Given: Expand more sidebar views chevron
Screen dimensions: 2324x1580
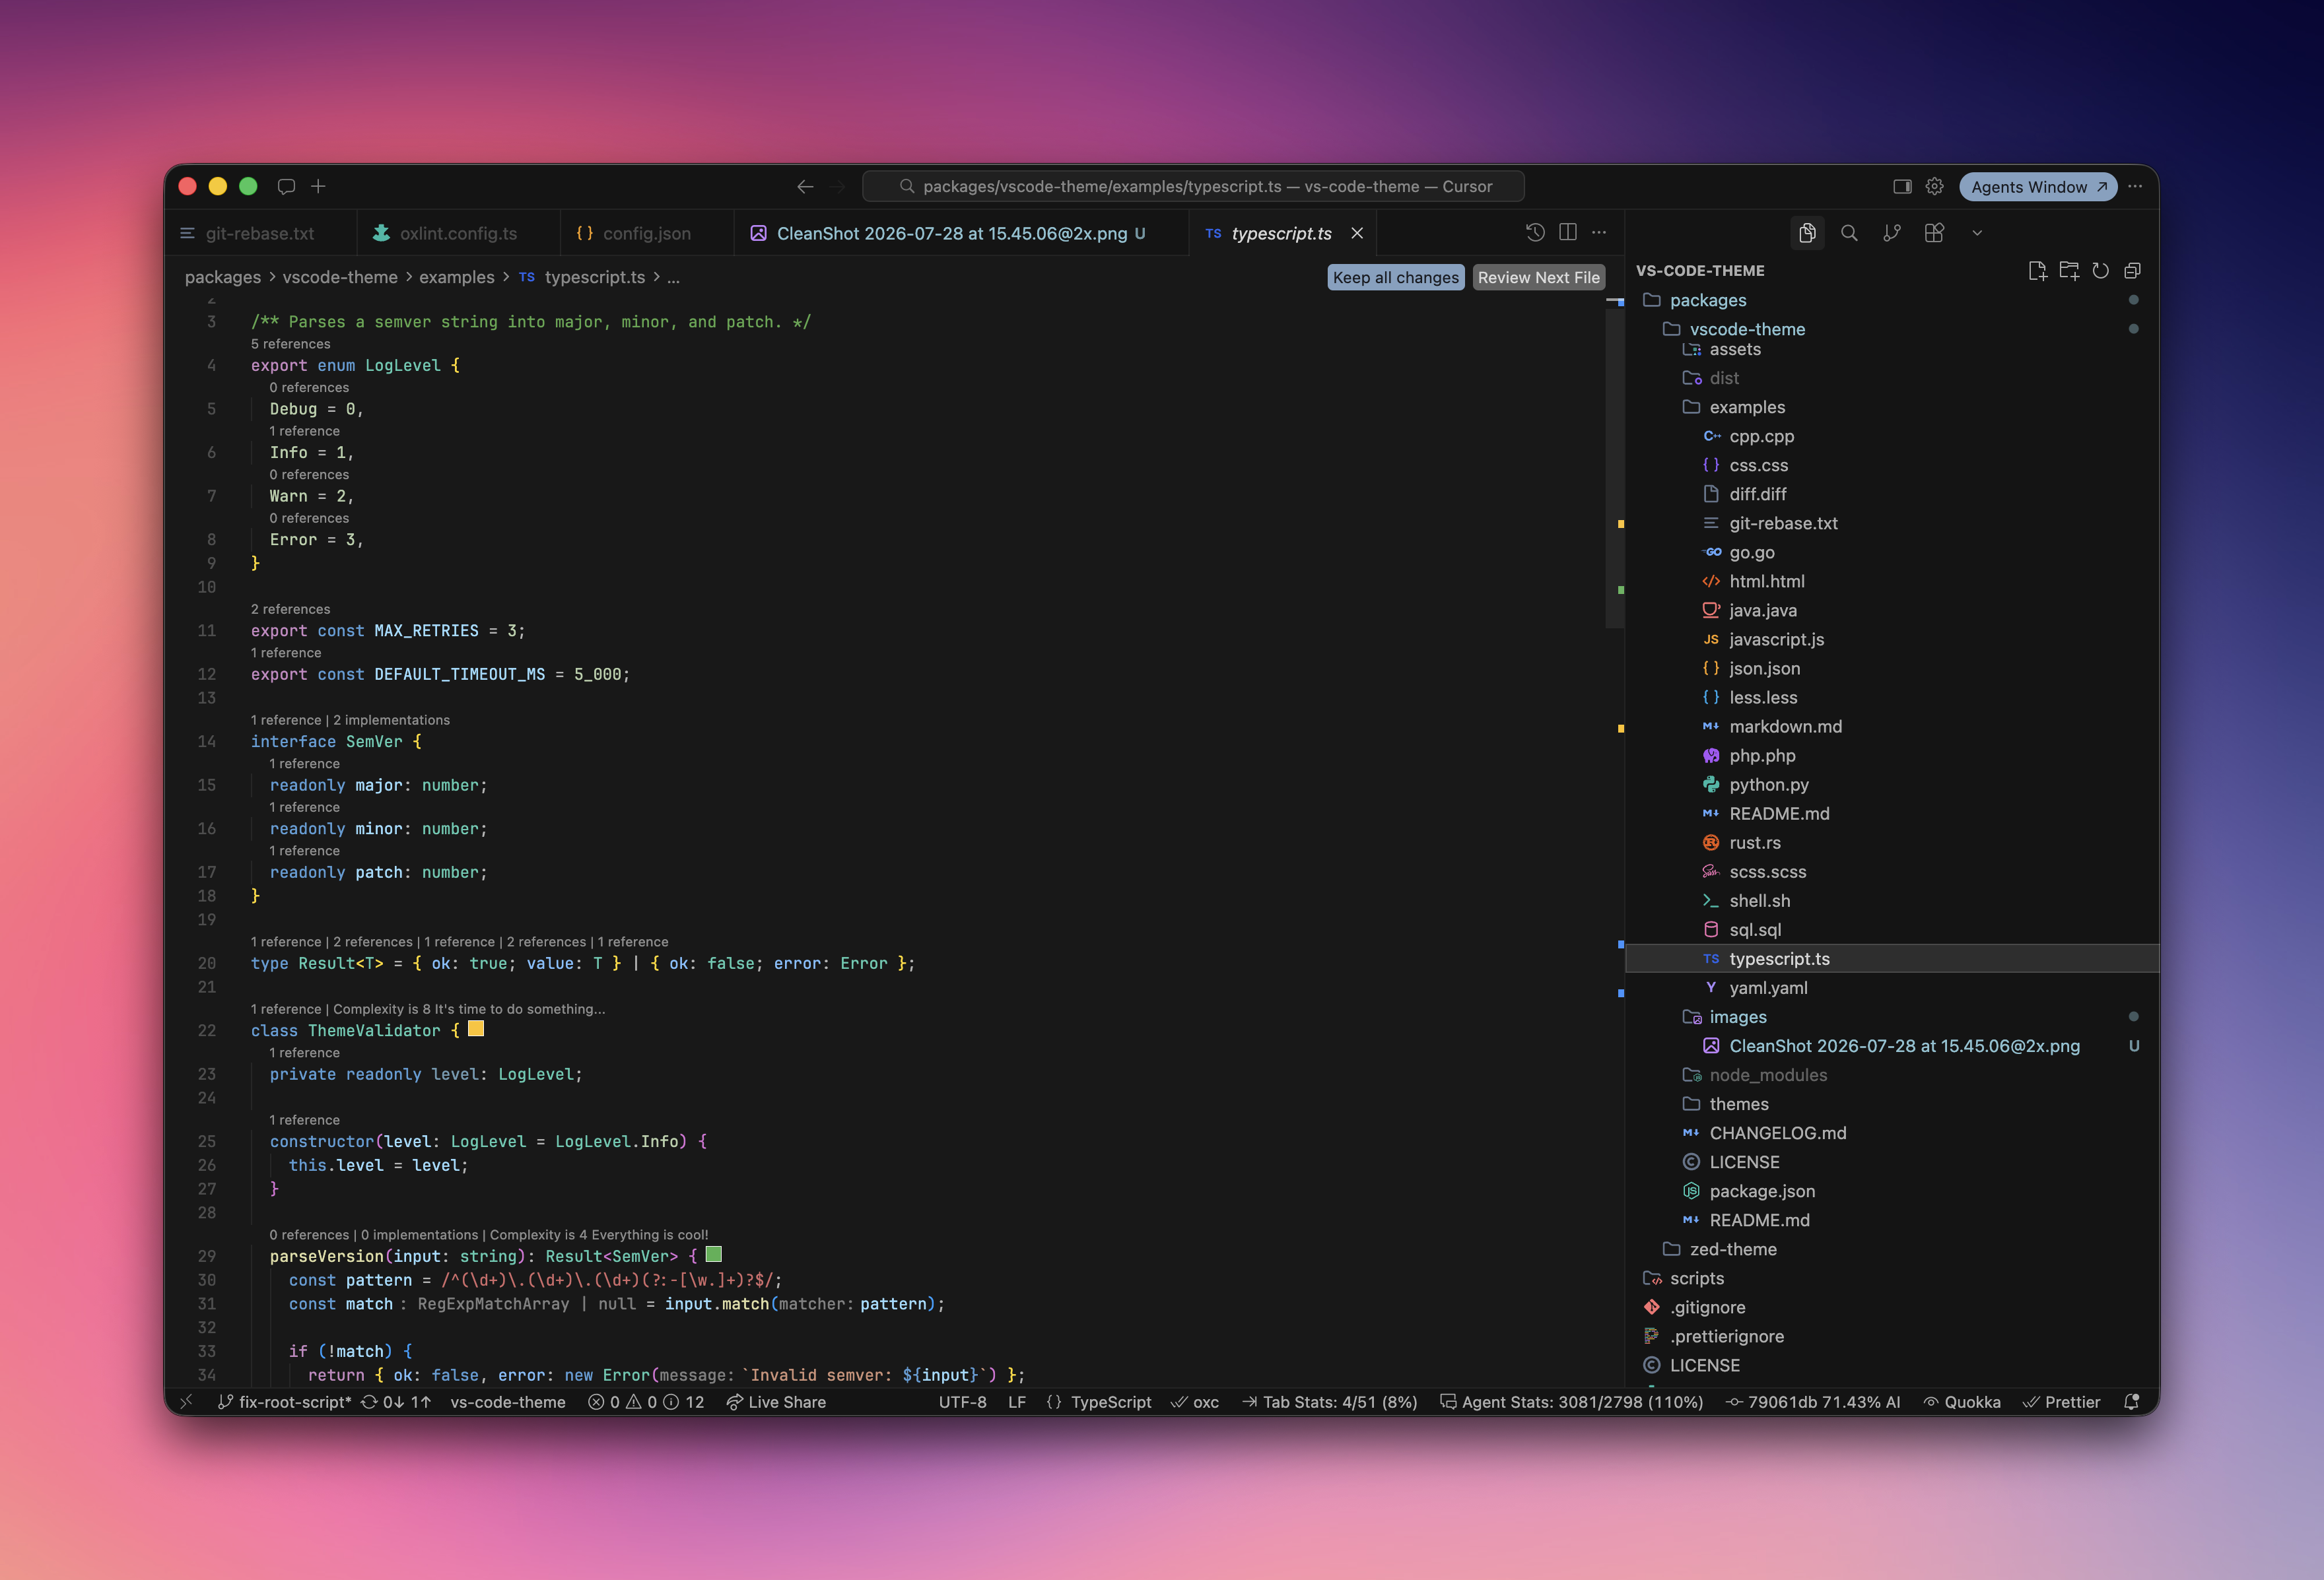Looking at the screenshot, I should [1977, 233].
